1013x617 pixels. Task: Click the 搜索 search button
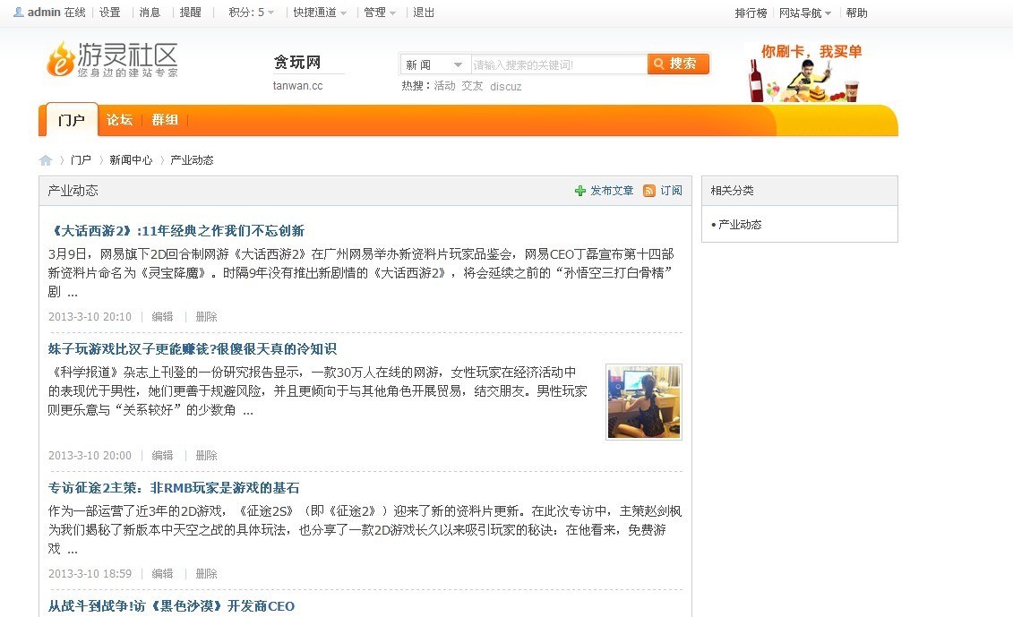[678, 64]
